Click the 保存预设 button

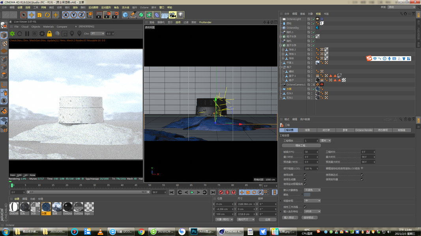[309, 218]
